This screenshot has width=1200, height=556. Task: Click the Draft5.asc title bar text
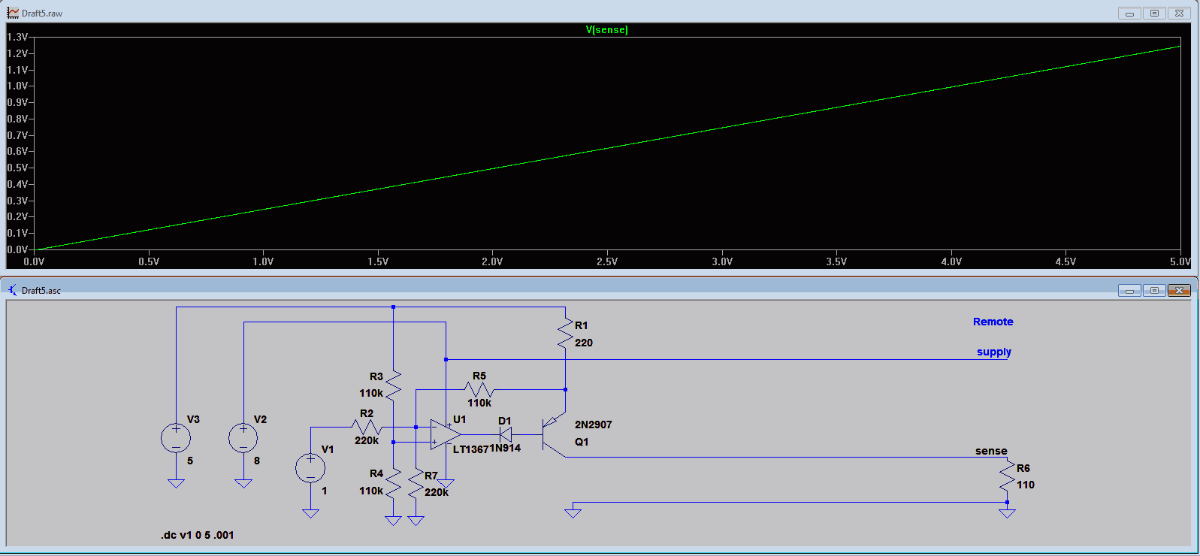(41, 291)
